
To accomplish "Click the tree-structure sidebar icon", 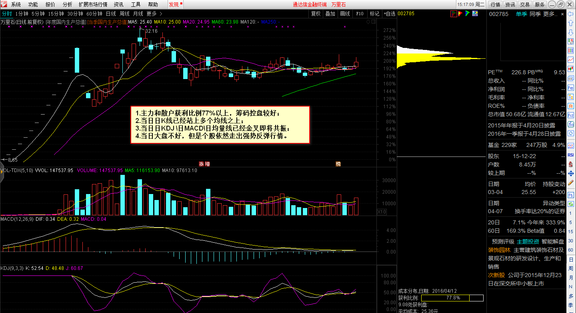I will (571, 97).
